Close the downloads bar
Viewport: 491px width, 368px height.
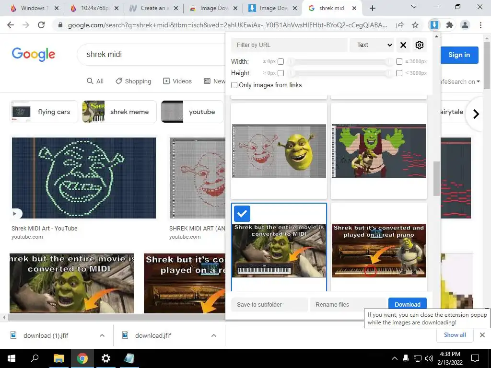pyautogui.click(x=482, y=335)
